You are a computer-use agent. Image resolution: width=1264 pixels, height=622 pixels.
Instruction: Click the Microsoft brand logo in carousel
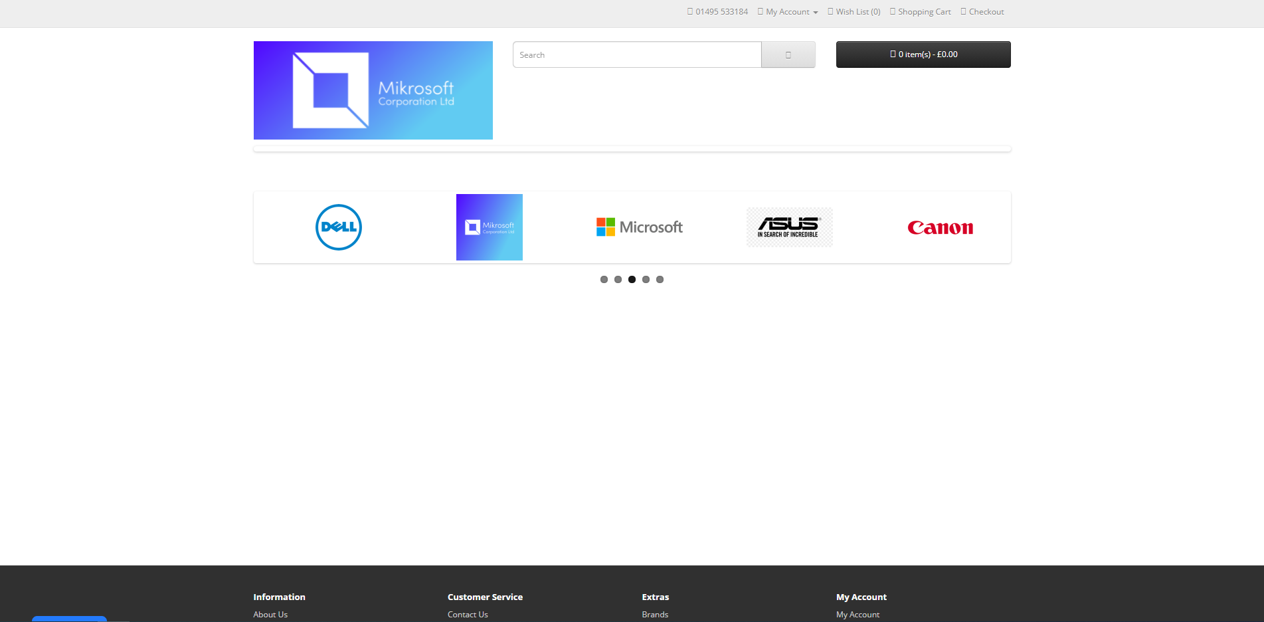tap(639, 227)
